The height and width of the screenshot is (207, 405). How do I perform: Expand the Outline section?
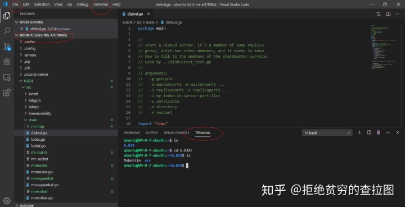click(x=66, y=205)
